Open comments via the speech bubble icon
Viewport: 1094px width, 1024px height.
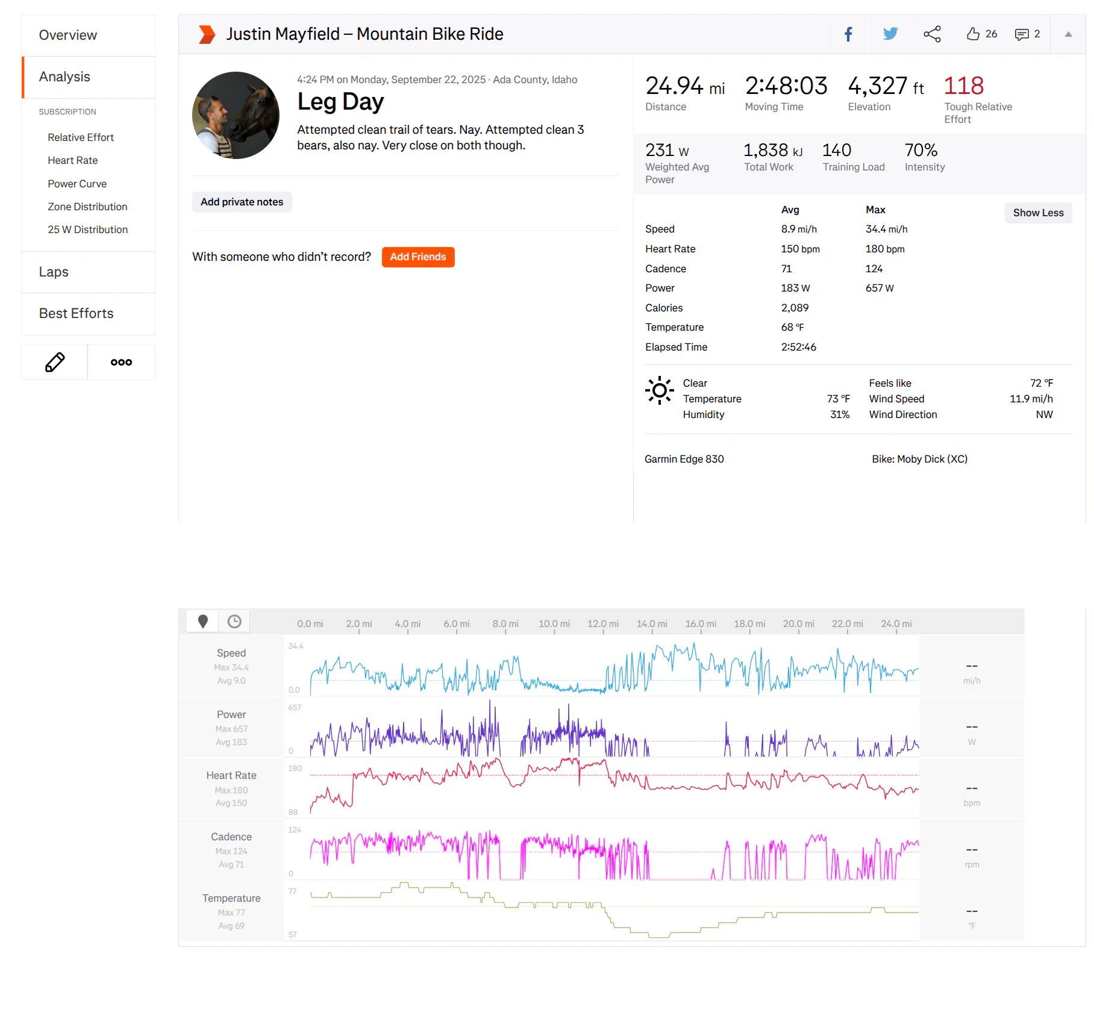1022,34
